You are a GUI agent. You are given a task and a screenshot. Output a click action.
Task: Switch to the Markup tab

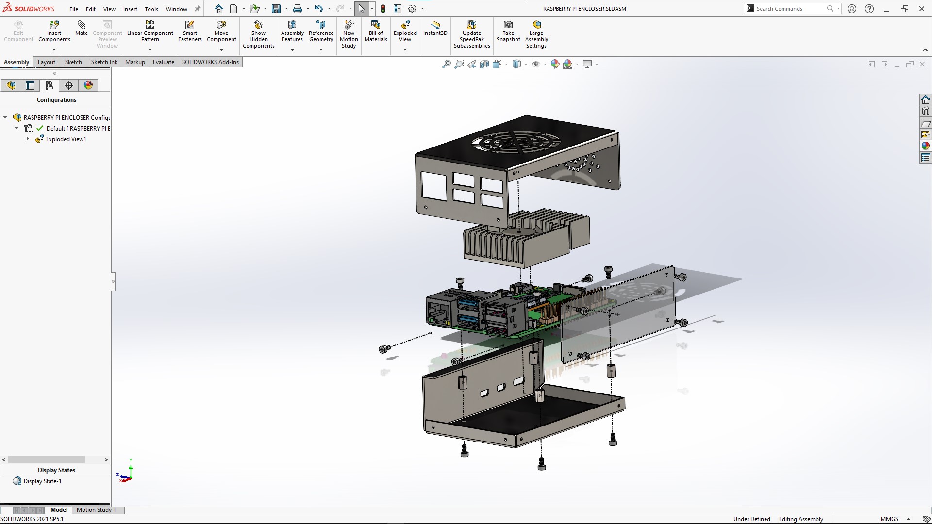click(x=135, y=62)
